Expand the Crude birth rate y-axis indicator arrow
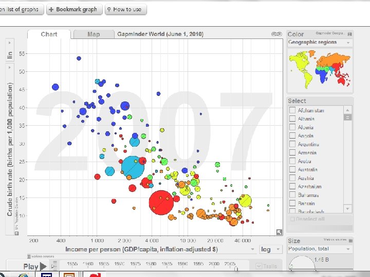 (x=10, y=68)
